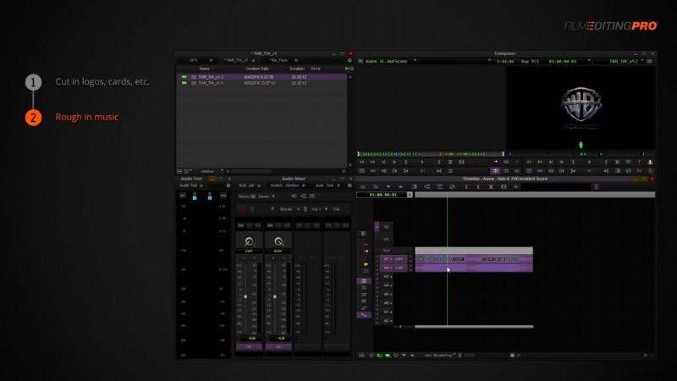Open the bin settings gear icon
Screen dimensions: 677x381
point(350,60)
